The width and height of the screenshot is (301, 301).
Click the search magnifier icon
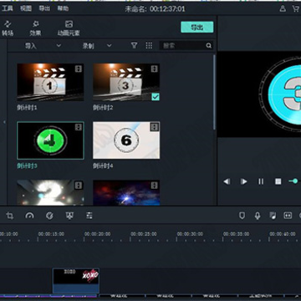209,46
